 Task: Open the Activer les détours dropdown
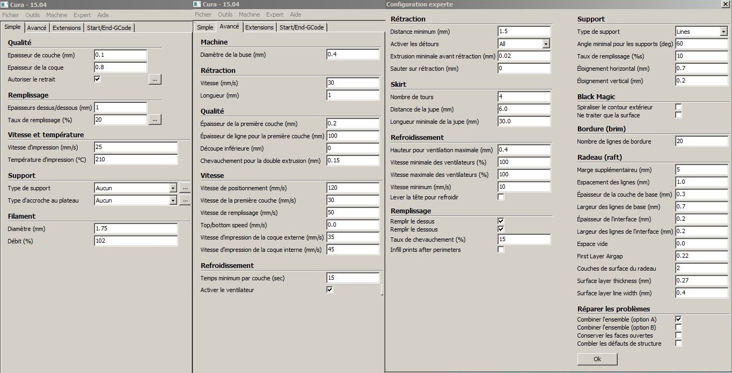(546, 44)
